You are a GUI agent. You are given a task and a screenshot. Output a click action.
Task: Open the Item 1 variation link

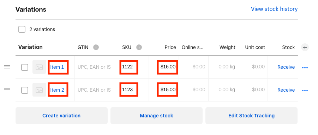tap(57, 67)
